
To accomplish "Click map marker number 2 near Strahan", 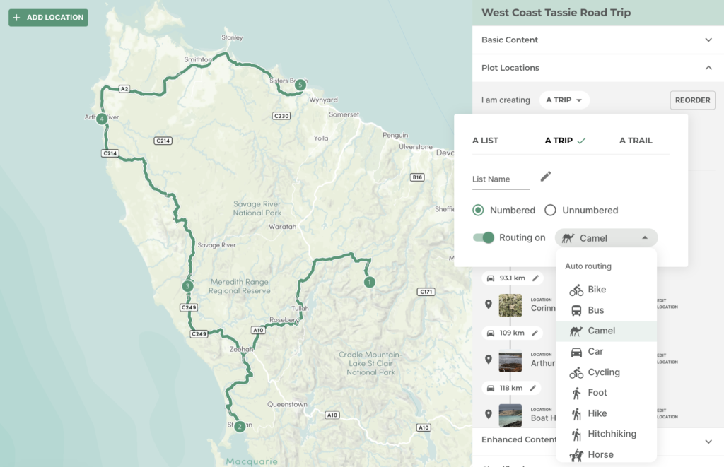I will (x=240, y=426).
